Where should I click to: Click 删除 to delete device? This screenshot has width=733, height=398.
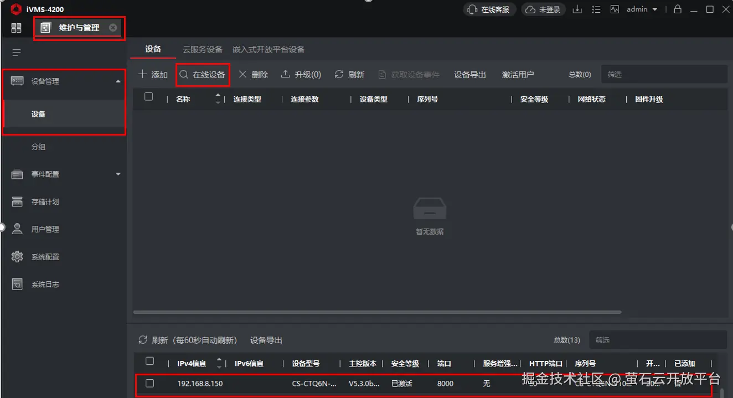point(253,75)
